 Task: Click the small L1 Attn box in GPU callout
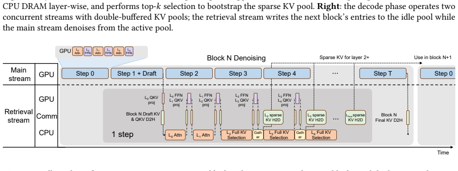[x=98, y=51]
